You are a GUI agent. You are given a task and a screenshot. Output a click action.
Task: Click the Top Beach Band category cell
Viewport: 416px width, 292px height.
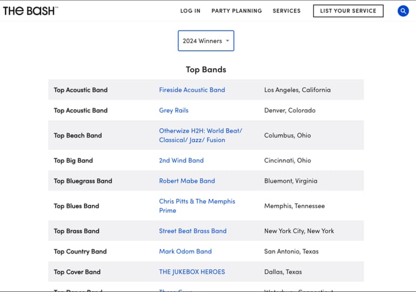tap(78, 135)
